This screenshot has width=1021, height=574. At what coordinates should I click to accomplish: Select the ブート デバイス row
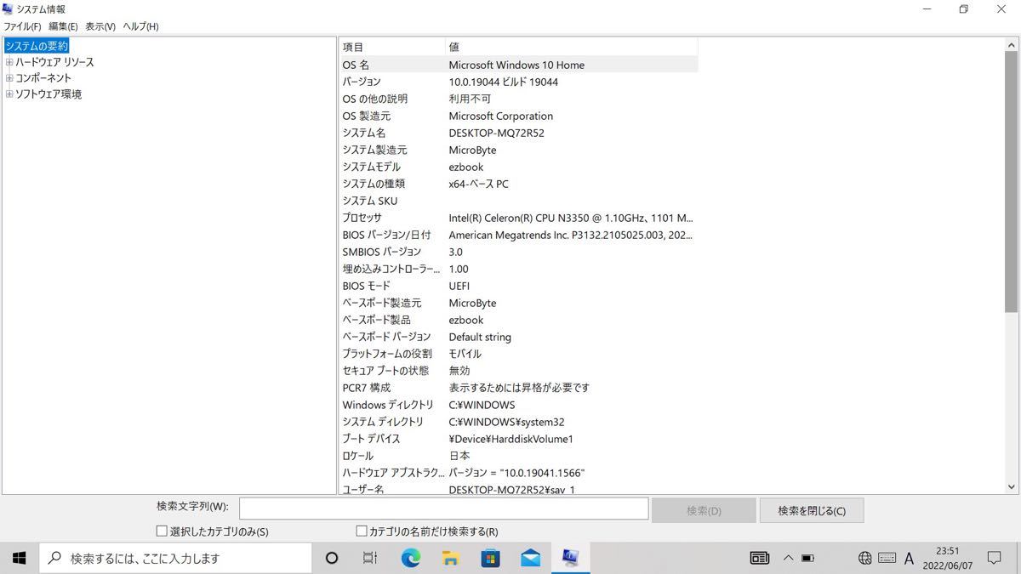(x=519, y=439)
